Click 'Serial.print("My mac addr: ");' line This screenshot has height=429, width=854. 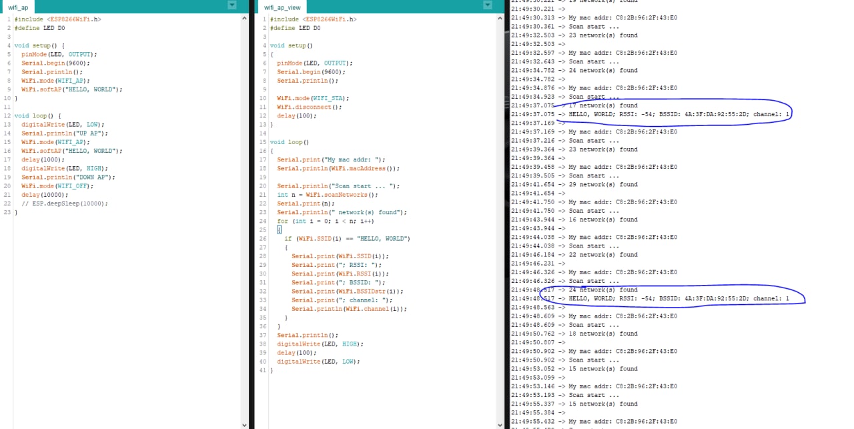point(332,159)
